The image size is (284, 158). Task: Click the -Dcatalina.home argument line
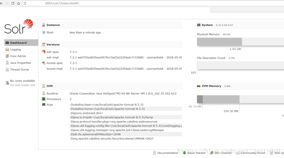point(126,109)
